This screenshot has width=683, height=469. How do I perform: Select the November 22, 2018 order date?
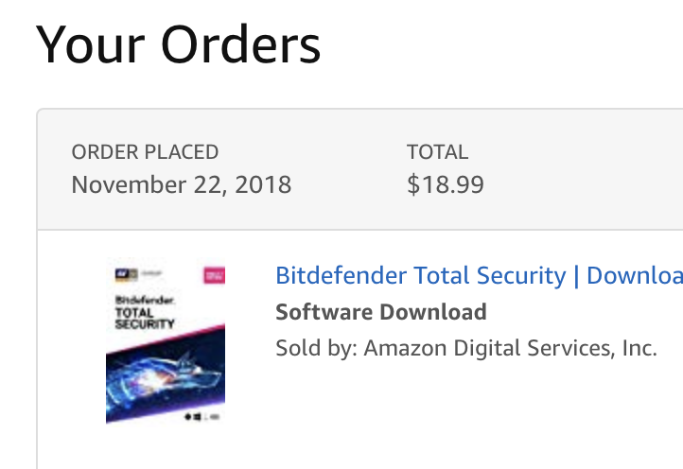[x=182, y=184]
